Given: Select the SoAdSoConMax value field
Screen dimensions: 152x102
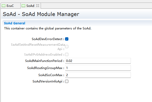Looking at the screenshot, I should [98, 75].
